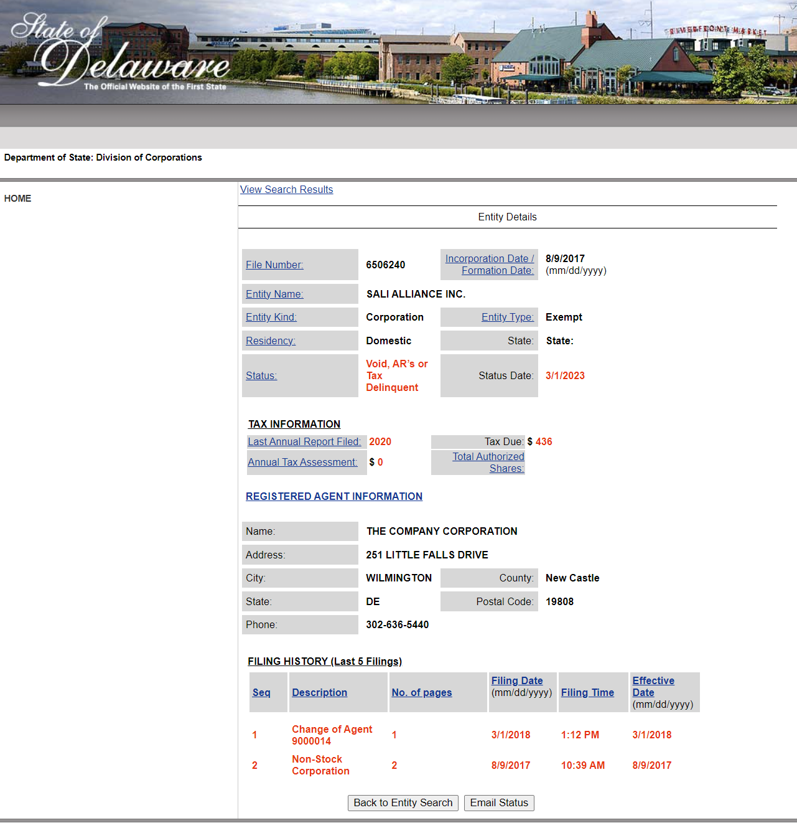Click the Effective Date column header
The height and width of the screenshot is (823, 797).
pos(653,687)
